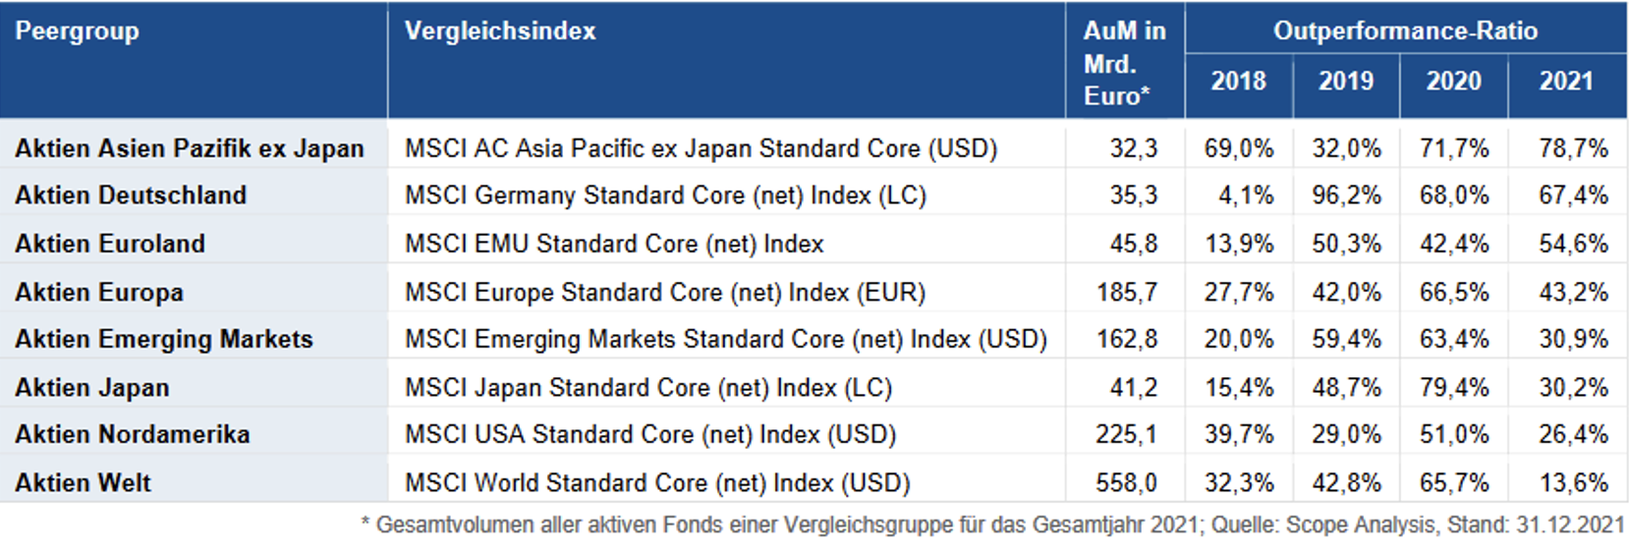Click the Vergleichsindex column header
This screenshot has height=554, width=1629.
pos(500,31)
